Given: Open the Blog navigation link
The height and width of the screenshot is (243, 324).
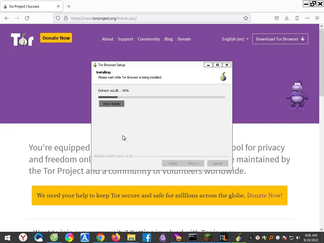Looking at the screenshot, I should (168, 39).
